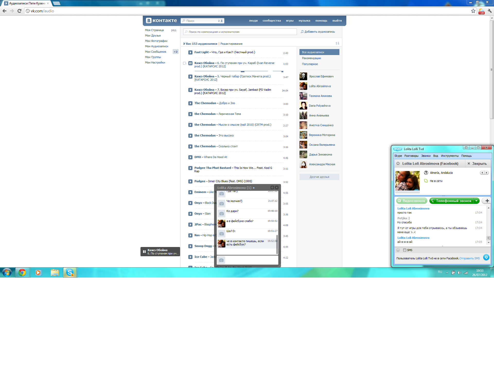
Task: Open the Skype emoticon picker
Action: coord(398,250)
